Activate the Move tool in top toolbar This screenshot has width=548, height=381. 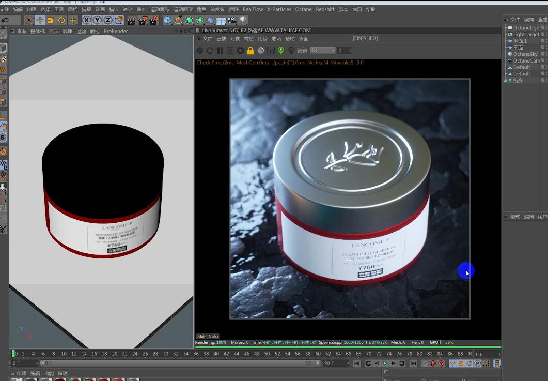40,20
